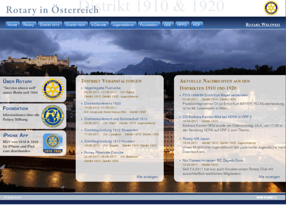
Task: Open Distriktsgründung 1912 Slowenien event
Action: coord(111,130)
